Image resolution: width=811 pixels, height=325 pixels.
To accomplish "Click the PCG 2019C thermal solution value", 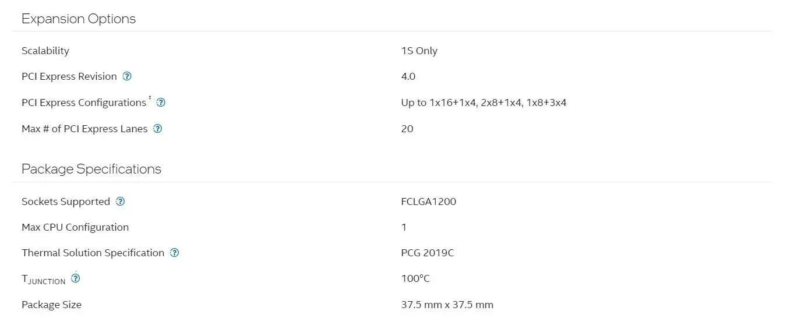I will click(427, 253).
